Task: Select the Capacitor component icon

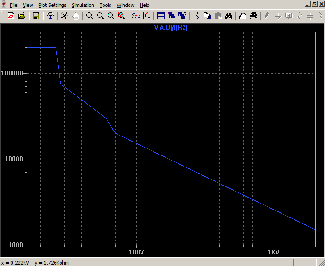Action: point(310,16)
